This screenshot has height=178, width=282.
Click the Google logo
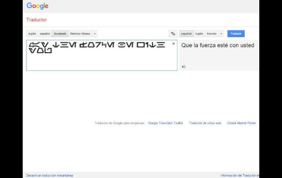click(x=37, y=6)
